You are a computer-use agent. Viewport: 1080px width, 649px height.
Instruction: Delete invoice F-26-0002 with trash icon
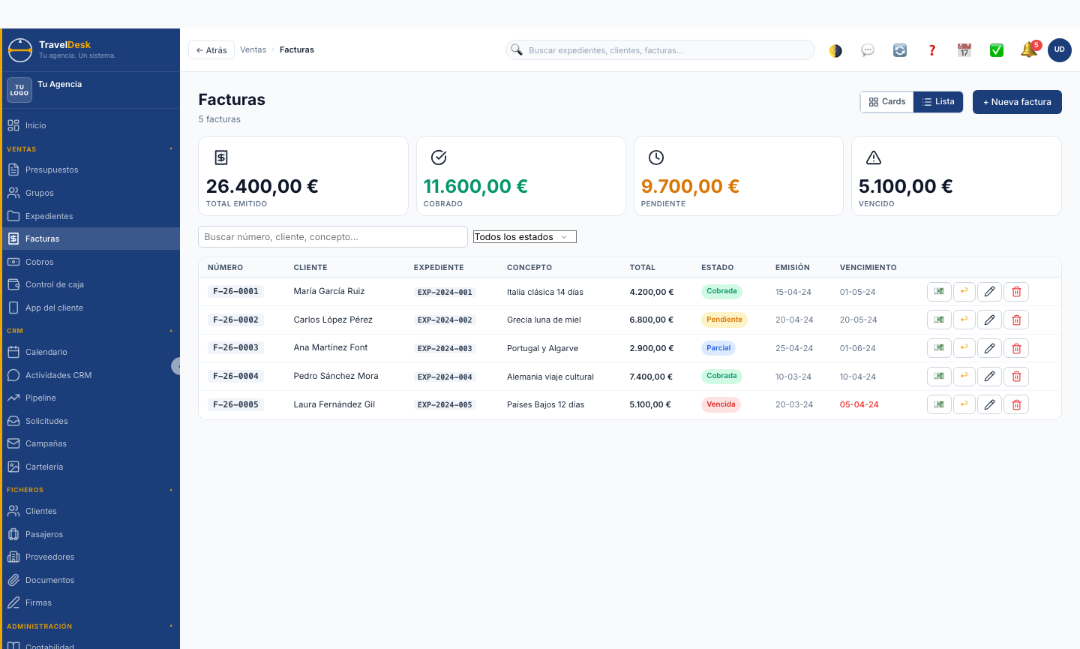click(1016, 320)
